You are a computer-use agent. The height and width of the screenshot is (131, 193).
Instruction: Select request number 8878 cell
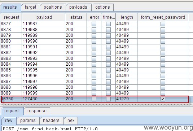(x=11, y=30)
